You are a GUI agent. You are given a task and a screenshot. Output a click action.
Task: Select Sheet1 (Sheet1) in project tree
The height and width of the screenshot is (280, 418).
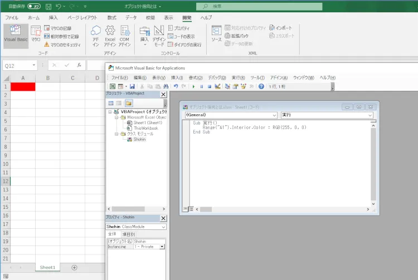click(148, 122)
